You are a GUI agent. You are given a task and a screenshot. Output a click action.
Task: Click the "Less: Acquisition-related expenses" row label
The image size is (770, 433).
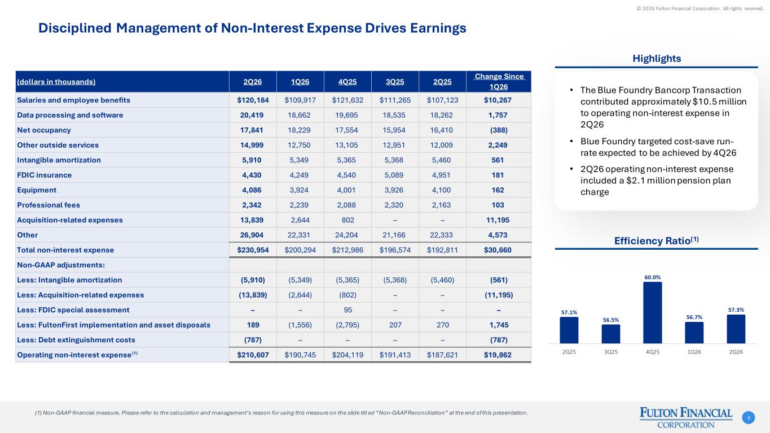tap(81, 295)
